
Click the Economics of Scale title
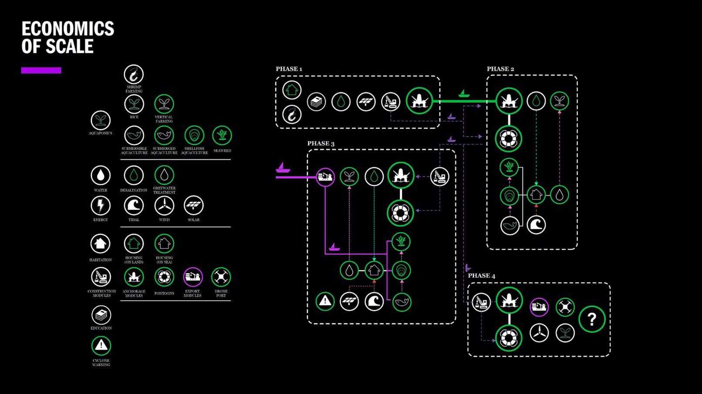pos(68,37)
